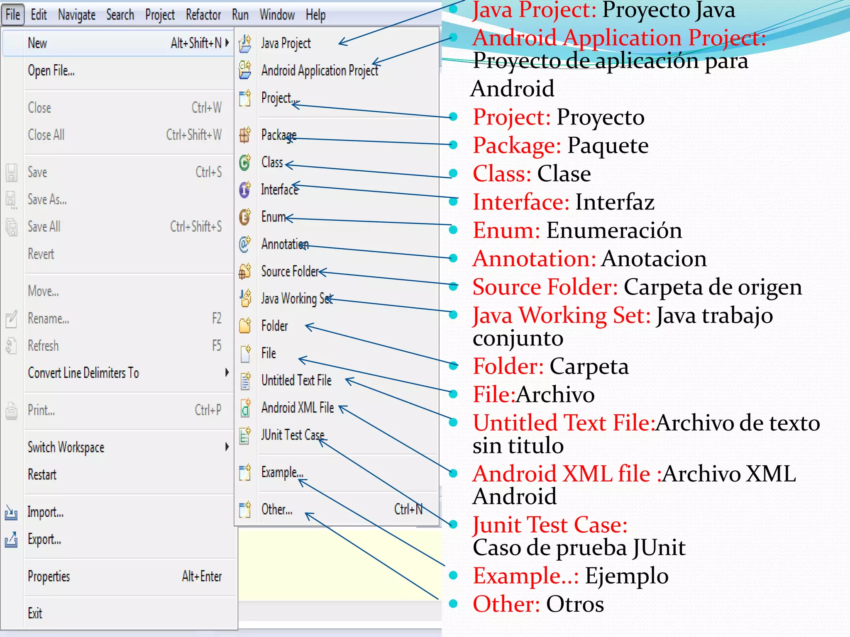Choose JUnit Test Case entry
The height and width of the screenshot is (637, 850).
pyautogui.click(x=337, y=435)
